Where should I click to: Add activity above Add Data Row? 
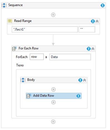pos(53,89)
